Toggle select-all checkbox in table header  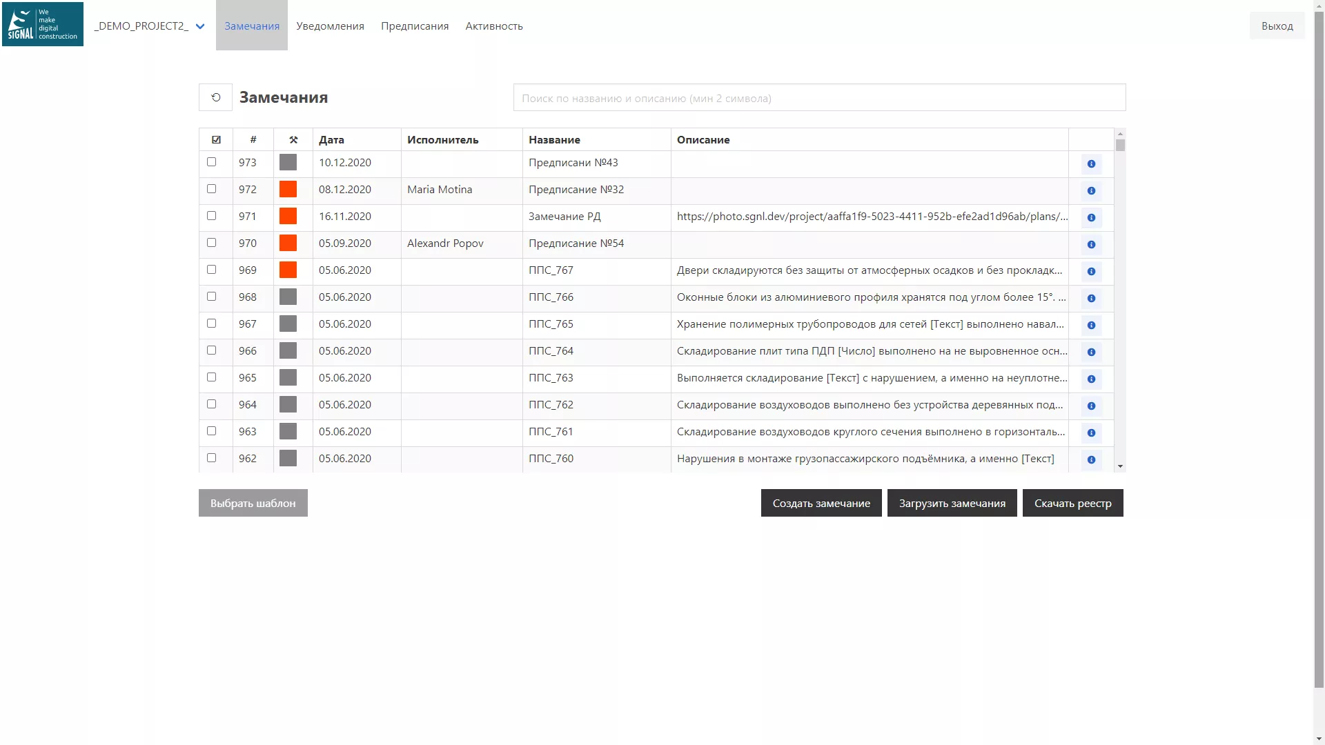(x=216, y=139)
